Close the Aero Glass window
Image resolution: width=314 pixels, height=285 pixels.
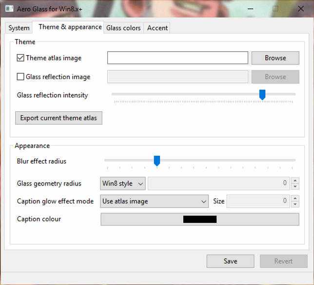pyautogui.click(x=300, y=9)
